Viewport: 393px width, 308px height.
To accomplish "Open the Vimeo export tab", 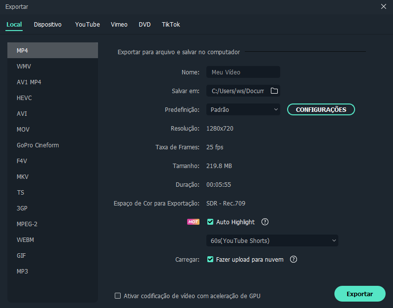I will point(119,25).
